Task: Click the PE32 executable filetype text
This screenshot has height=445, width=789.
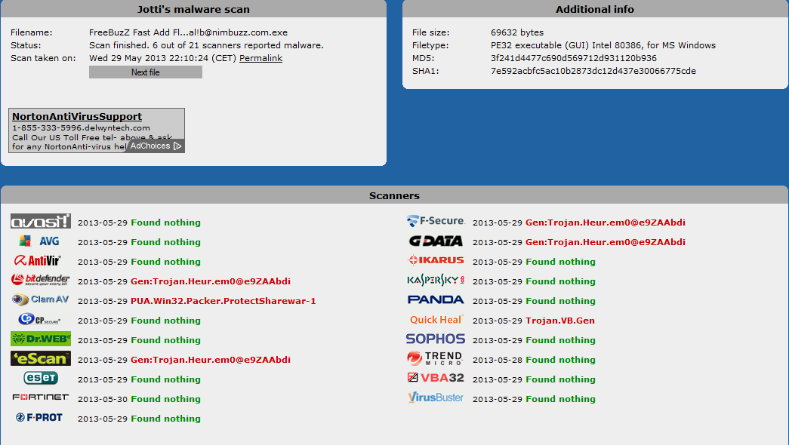Action: 603,45
